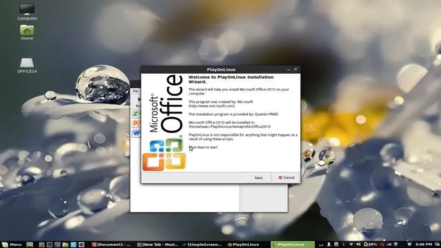Image resolution: width=441 pixels, height=248 pixels.
Task: Launch the terminal from panel
Action: [x=50, y=245]
